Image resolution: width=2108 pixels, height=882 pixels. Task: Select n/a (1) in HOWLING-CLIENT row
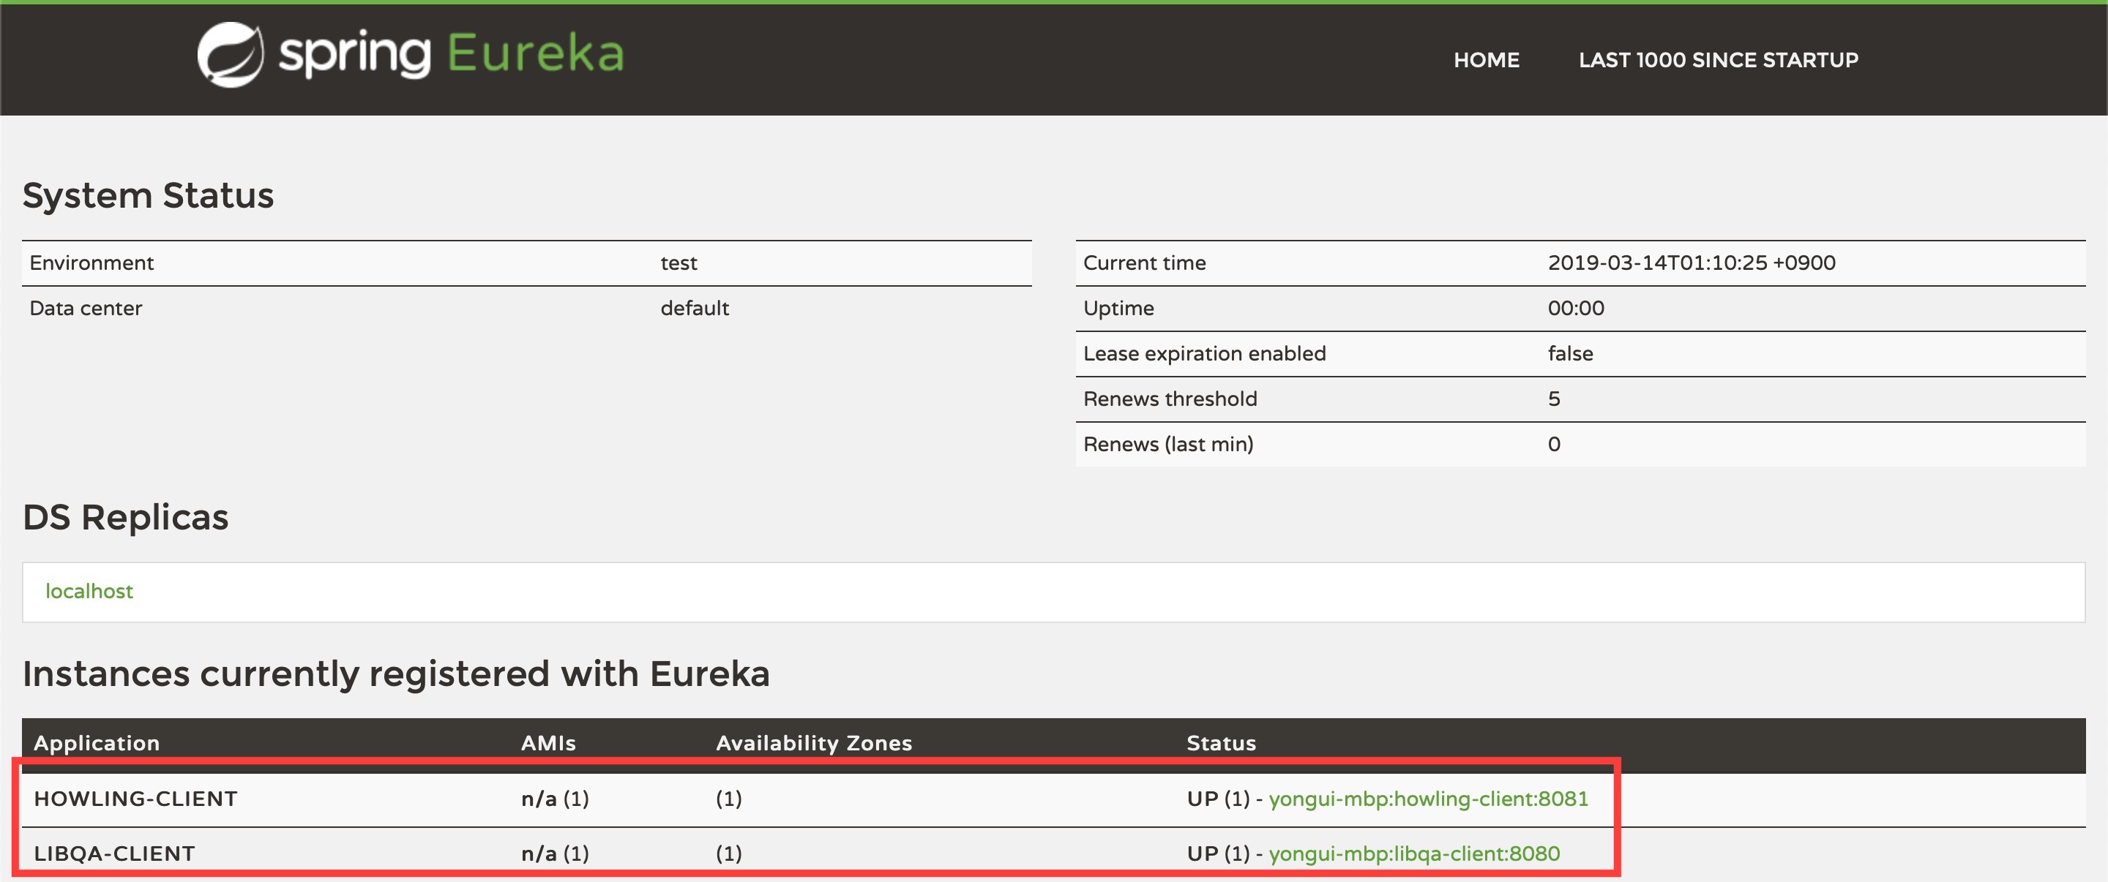click(555, 799)
